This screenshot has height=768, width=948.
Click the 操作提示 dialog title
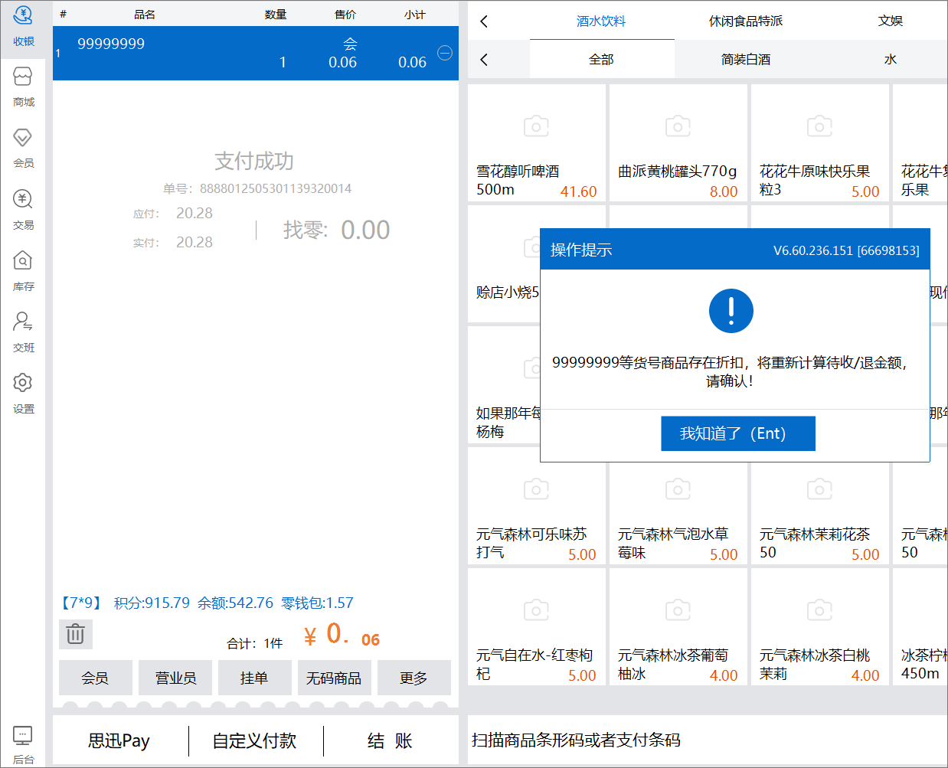pyautogui.click(x=581, y=250)
